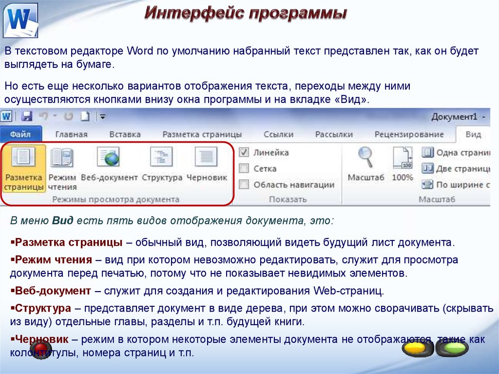499x374 pixels.
Task: Save document with the floppy disk icon
Action: pyautogui.click(x=27, y=116)
